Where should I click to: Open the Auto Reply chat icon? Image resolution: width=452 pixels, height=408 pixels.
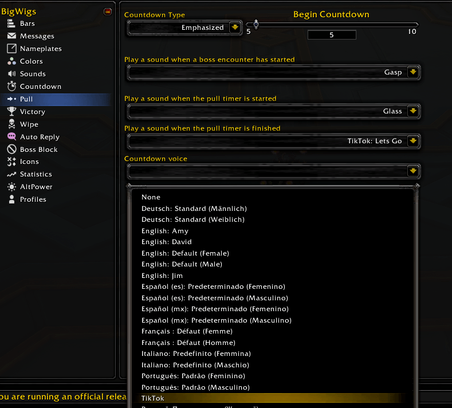coord(11,136)
